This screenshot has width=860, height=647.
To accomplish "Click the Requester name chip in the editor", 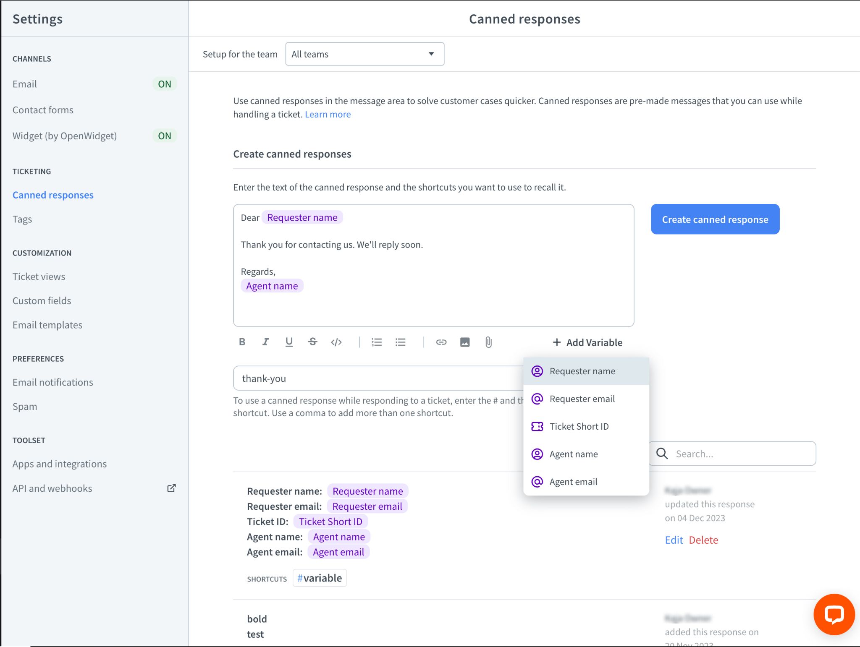I will tap(302, 217).
